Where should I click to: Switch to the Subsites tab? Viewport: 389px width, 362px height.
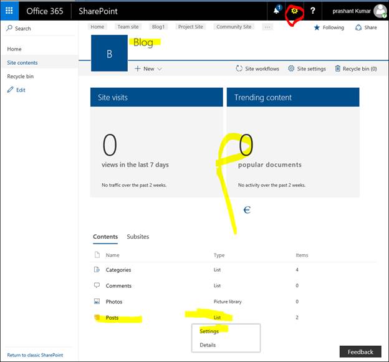coord(138,237)
